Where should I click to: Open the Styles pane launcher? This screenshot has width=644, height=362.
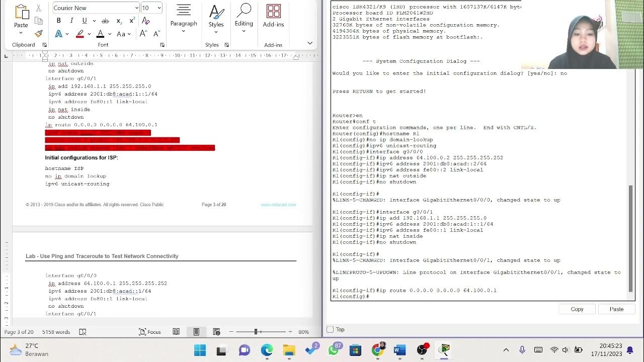[226, 45]
